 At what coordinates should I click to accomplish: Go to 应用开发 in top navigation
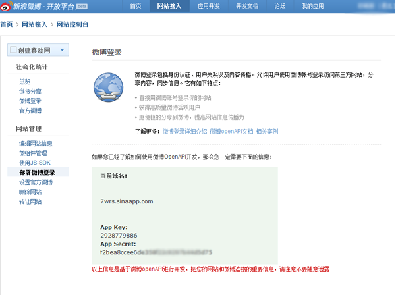coord(209,6)
